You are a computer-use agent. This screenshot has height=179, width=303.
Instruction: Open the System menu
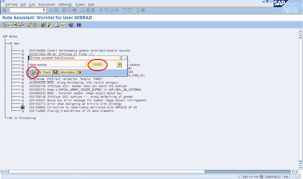(80, 4)
